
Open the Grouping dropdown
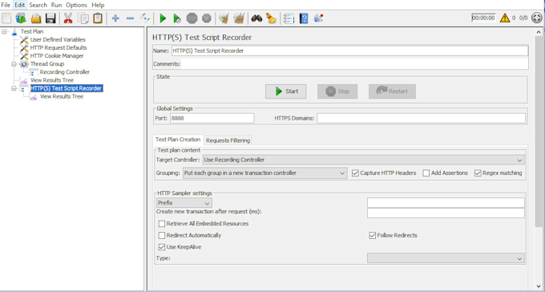point(264,173)
